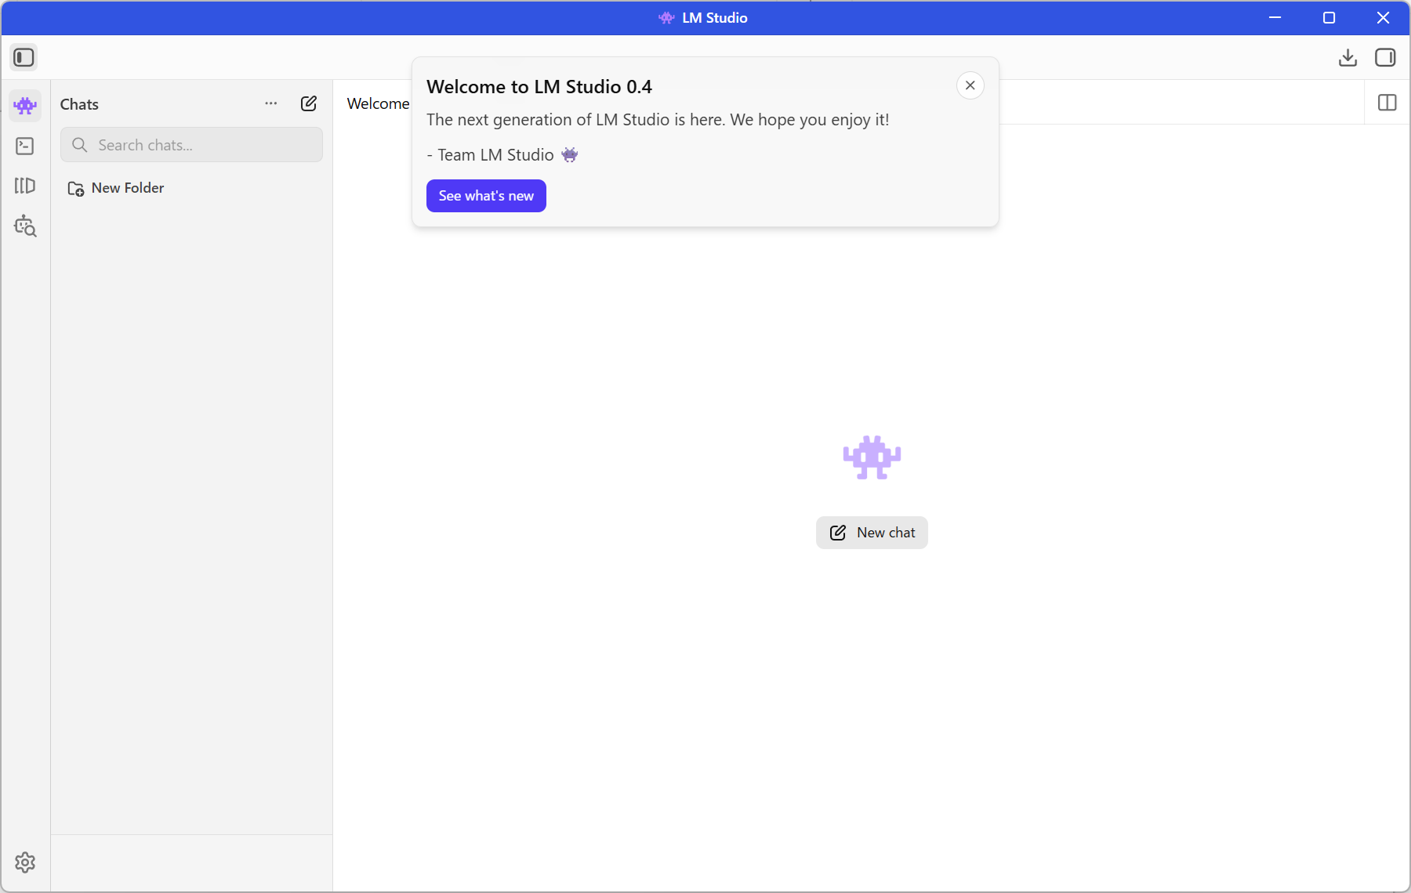This screenshot has height=893, width=1411.
Task: Open the Discover model search section
Action: (x=25, y=226)
